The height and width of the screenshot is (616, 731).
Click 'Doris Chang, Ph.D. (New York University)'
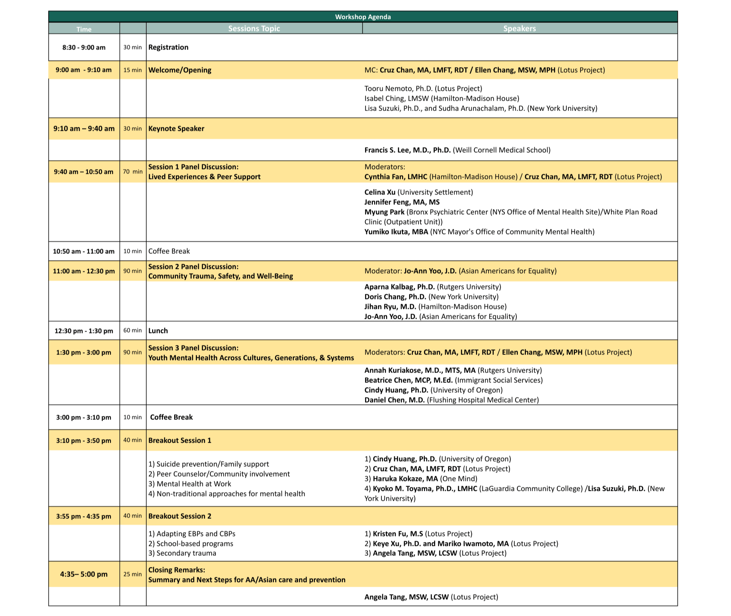pyautogui.click(x=431, y=297)
